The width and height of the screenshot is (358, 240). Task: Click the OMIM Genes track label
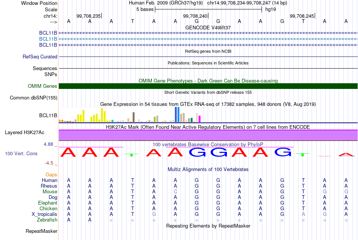(42, 86)
